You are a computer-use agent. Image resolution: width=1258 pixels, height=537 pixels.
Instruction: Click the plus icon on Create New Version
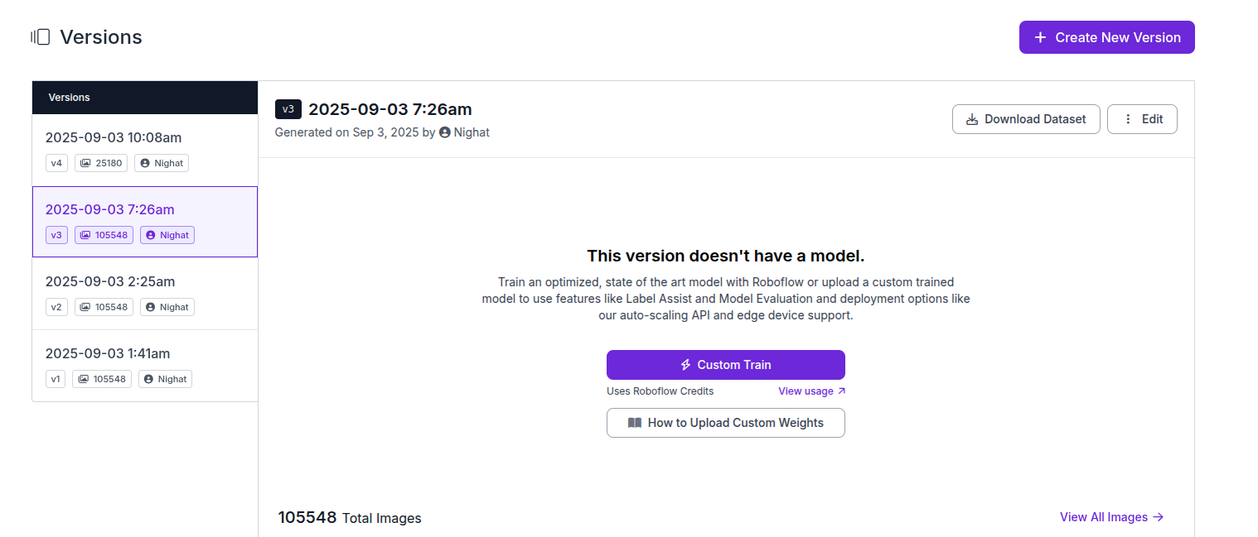click(x=1040, y=37)
